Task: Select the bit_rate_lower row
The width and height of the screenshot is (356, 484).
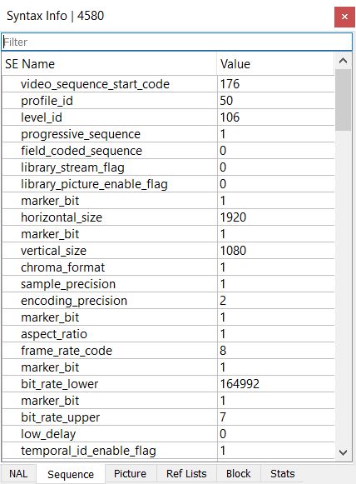Action: [x=168, y=384]
